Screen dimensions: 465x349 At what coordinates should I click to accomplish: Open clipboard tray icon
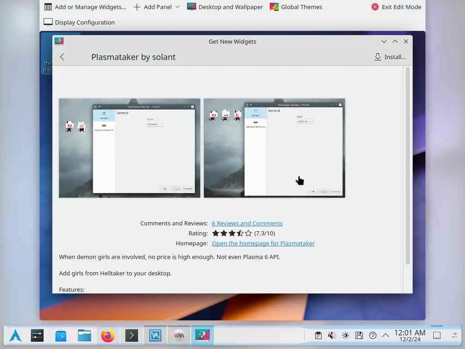[x=318, y=336]
